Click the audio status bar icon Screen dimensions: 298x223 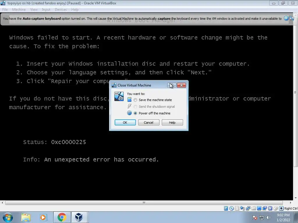242,208
